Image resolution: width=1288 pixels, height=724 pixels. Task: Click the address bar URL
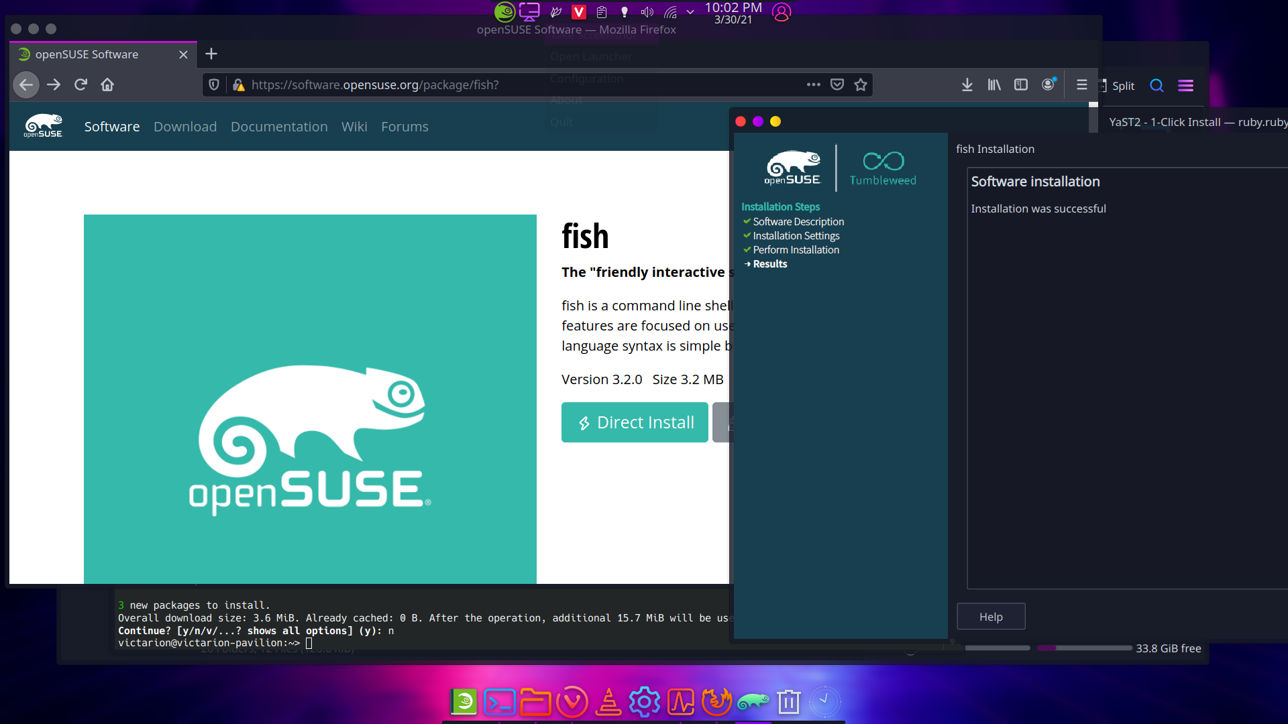(375, 85)
